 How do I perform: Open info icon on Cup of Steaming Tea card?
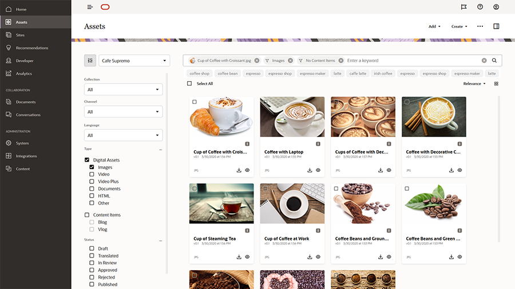(x=247, y=231)
